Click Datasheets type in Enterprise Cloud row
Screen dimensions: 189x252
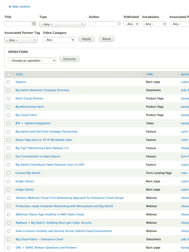point(153,239)
